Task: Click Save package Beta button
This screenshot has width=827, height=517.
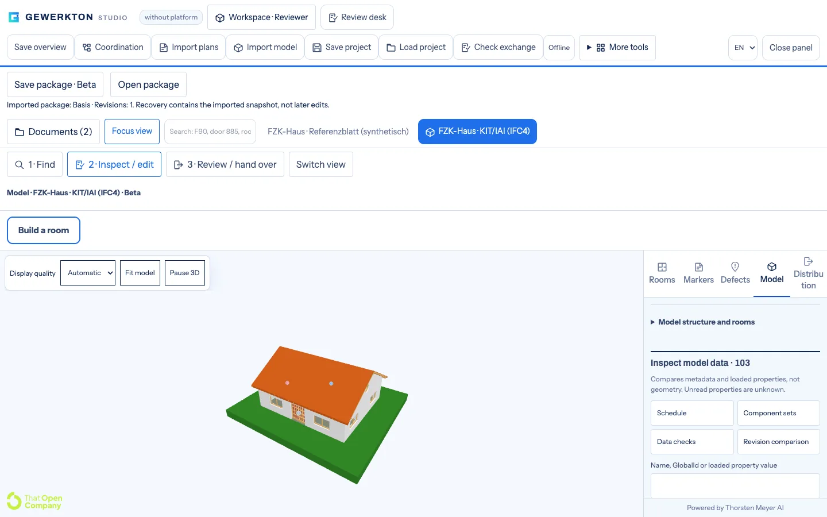Action: (55, 84)
